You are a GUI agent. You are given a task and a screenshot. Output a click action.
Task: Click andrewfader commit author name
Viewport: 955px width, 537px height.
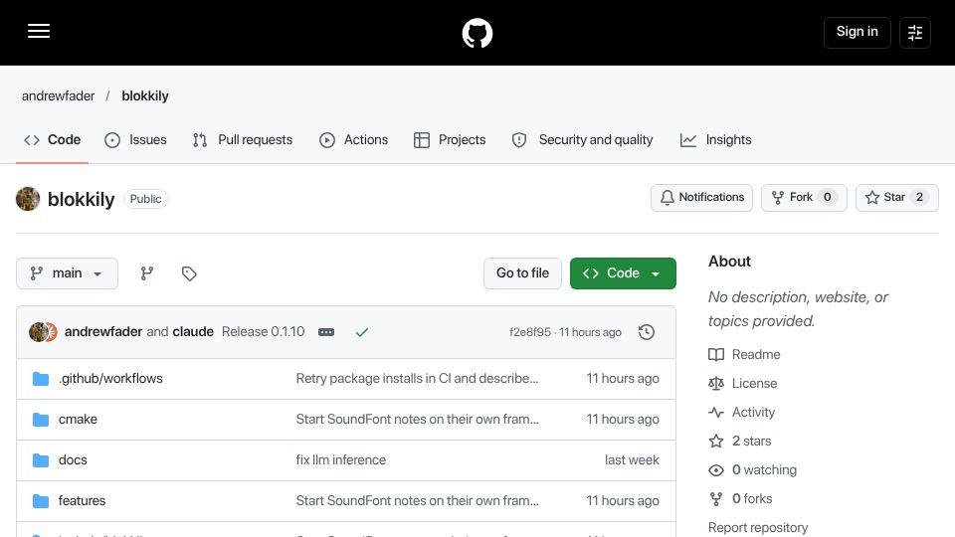coord(103,332)
